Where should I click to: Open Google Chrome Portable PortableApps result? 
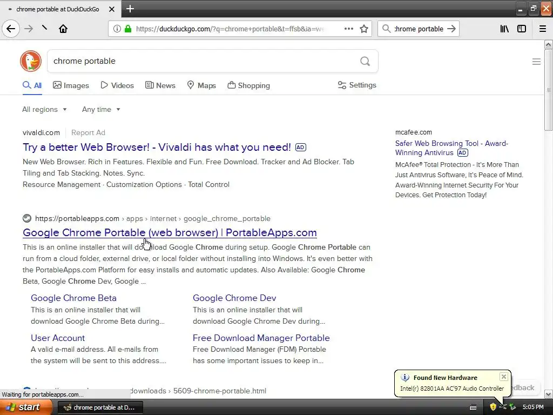170,232
